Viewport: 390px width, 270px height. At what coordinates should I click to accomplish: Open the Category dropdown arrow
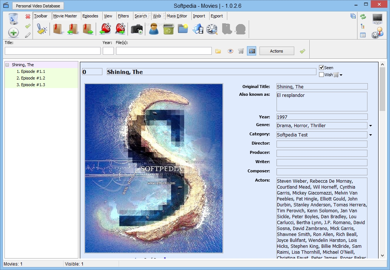[x=371, y=135]
